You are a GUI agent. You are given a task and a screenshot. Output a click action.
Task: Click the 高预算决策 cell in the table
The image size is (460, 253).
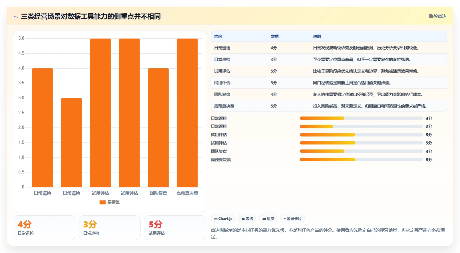(224, 106)
